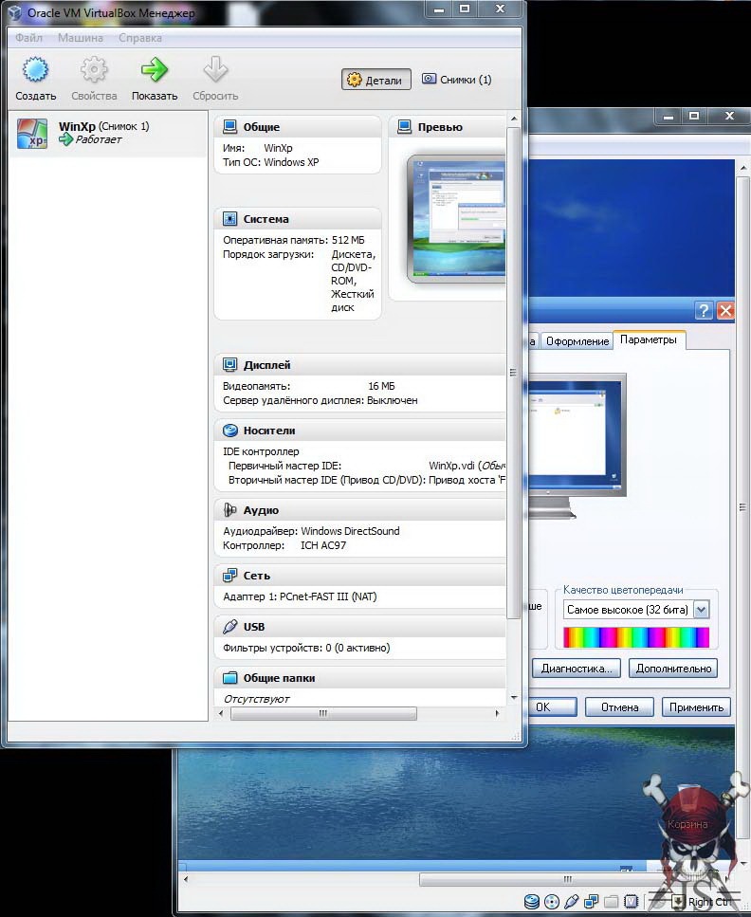Click the Дисплей section icon
The height and width of the screenshot is (917, 751).
229,365
